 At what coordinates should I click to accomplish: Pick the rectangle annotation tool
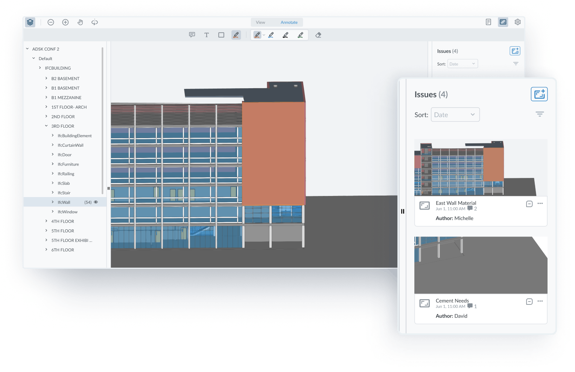pos(221,35)
